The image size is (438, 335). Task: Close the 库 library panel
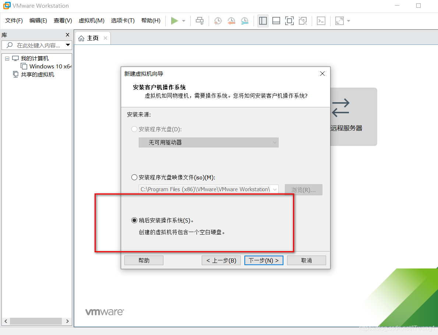click(x=67, y=35)
